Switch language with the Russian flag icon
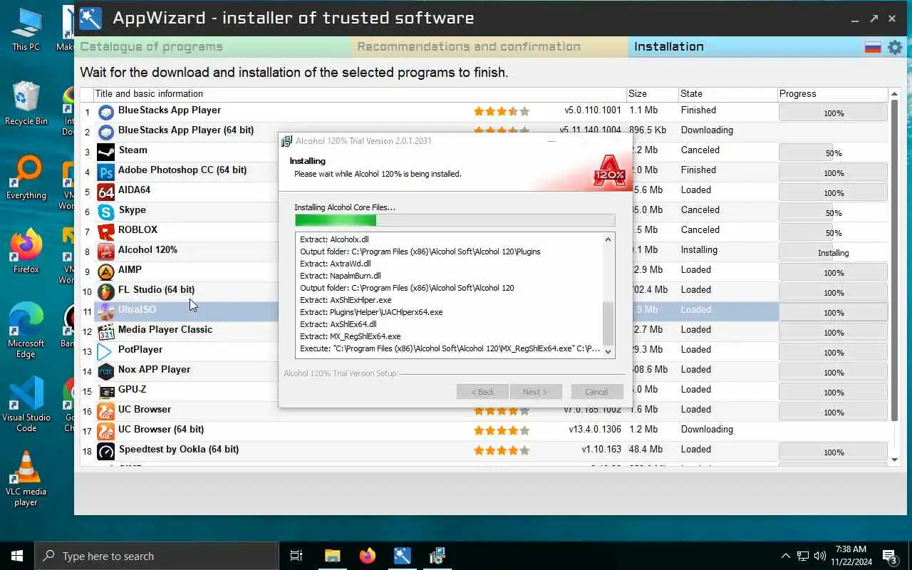The image size is (912, 570). click(873, 47)
